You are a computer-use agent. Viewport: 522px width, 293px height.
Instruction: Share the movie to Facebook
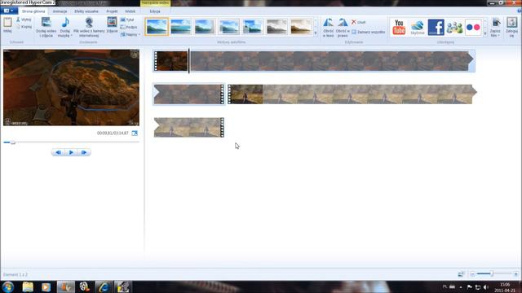(436, 27)
